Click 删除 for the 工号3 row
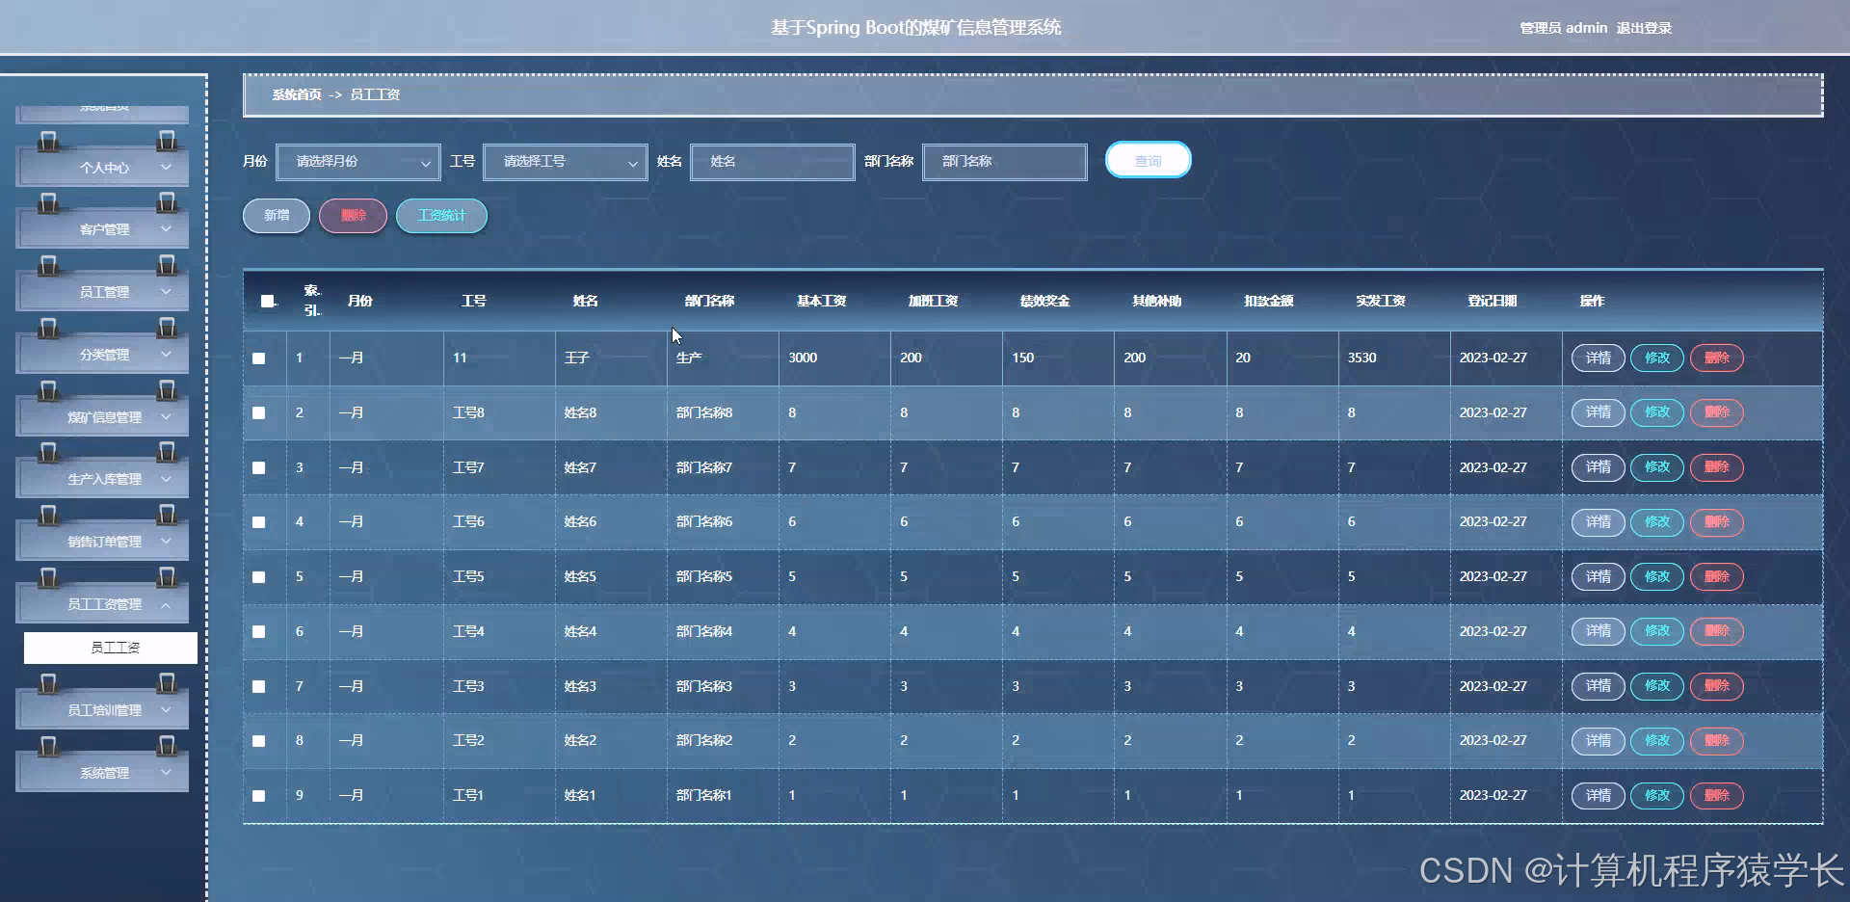The height and width of the screenshot is (902, 1850). (x=1717, y=686)
